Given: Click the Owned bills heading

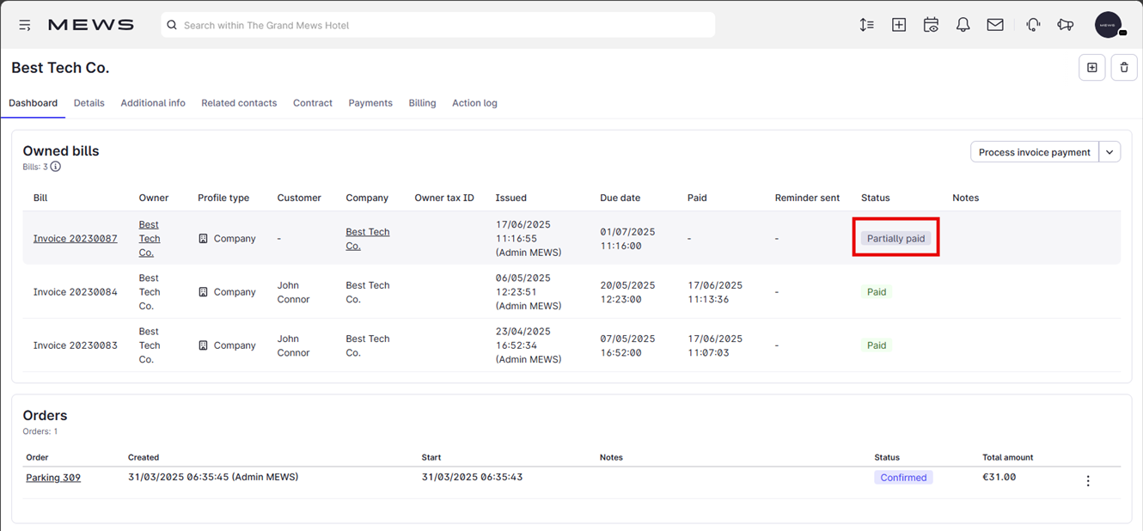Looking at the screenshot, I should coord(61,151).
